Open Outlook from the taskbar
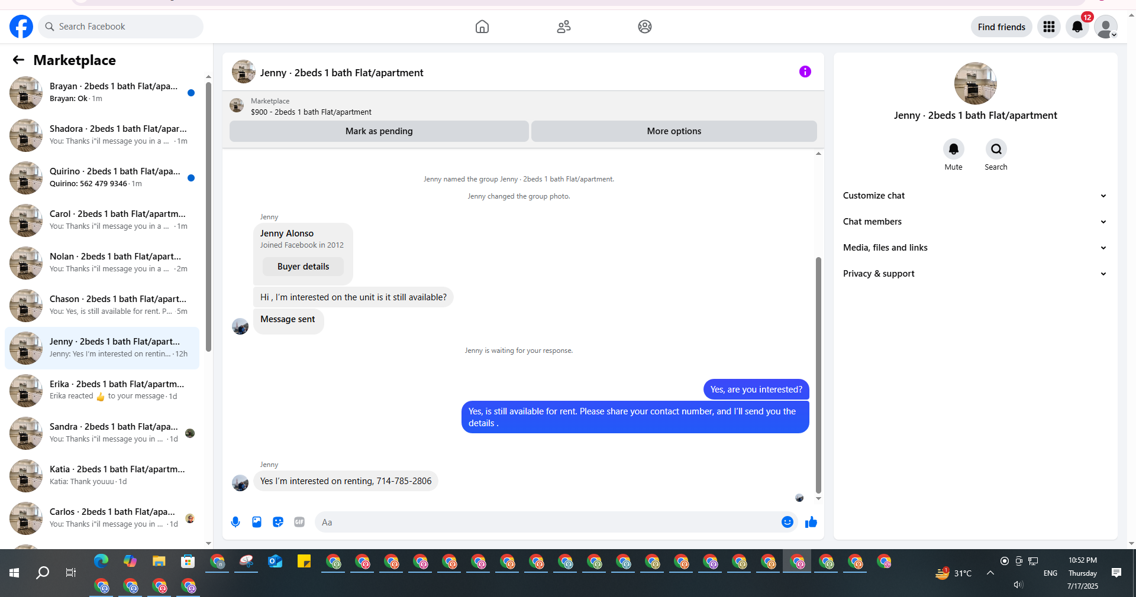Image resolution: width=1136 pixels, height=597 pixels. tap(275, 561)
